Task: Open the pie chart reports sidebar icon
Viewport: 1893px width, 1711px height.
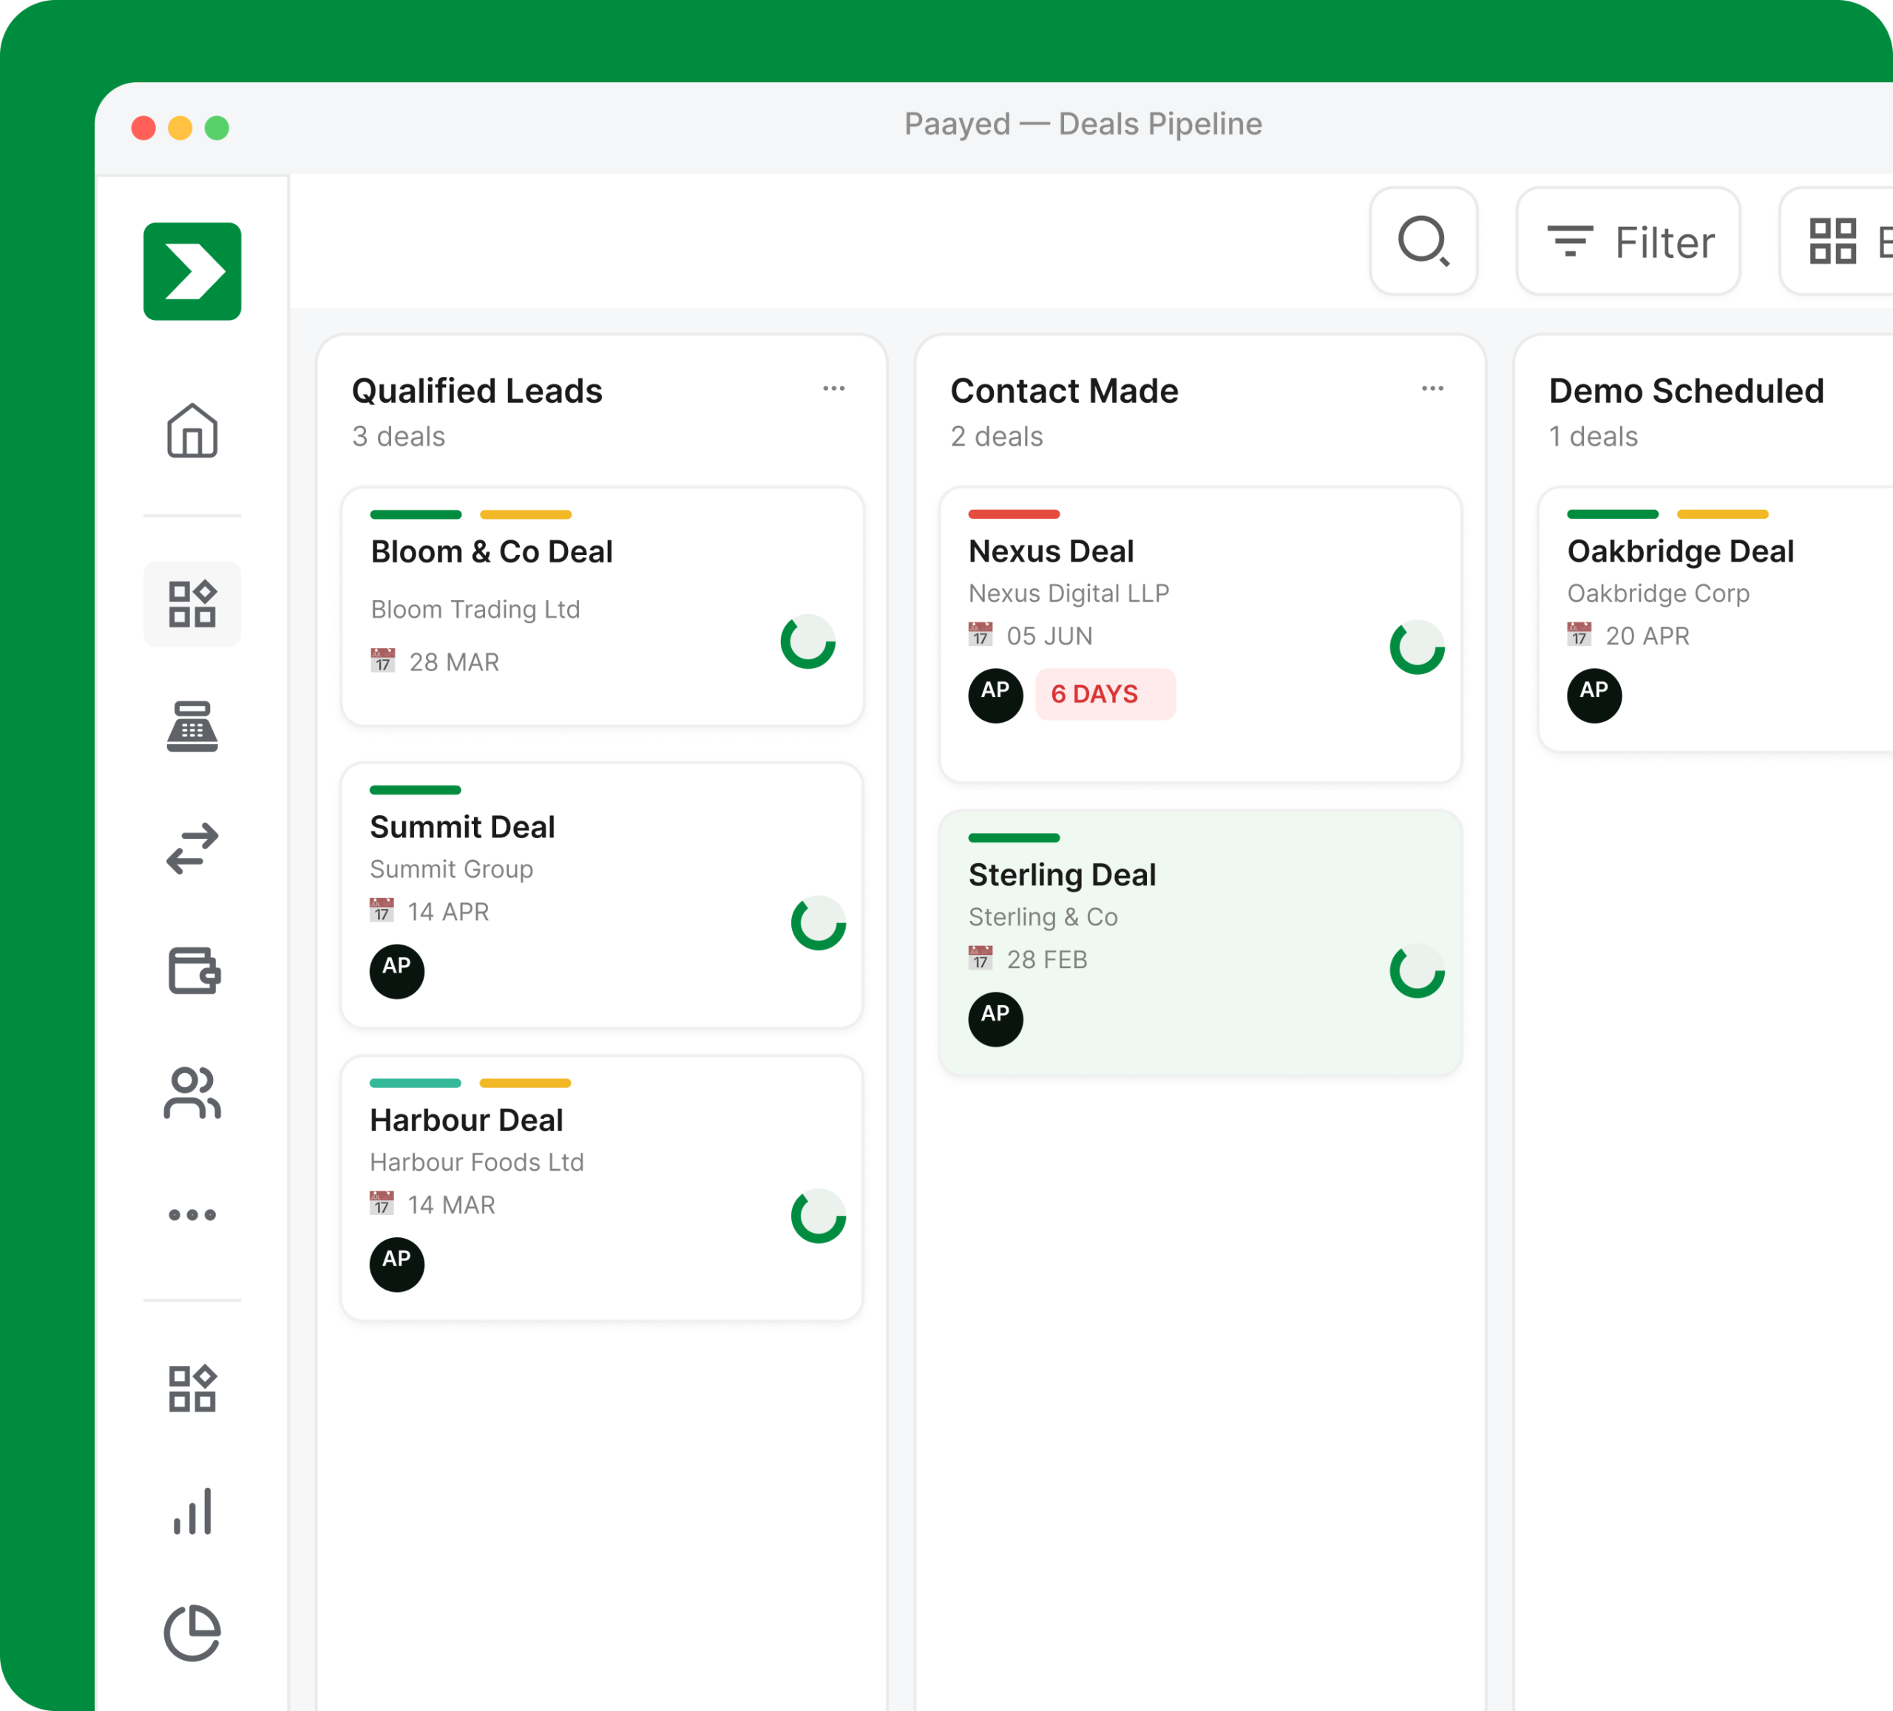Action: [x=192, y=1633]
